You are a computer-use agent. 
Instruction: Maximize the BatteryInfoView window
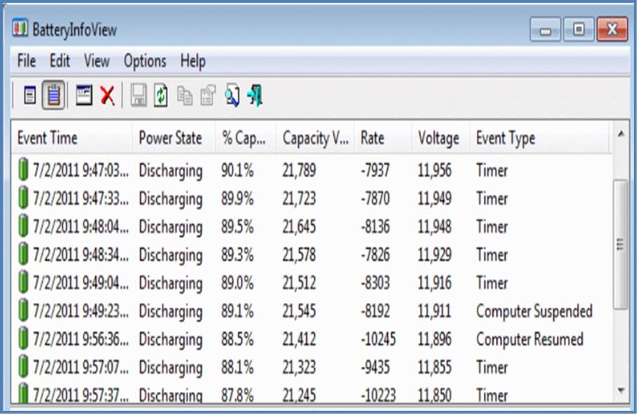(578, 29)
